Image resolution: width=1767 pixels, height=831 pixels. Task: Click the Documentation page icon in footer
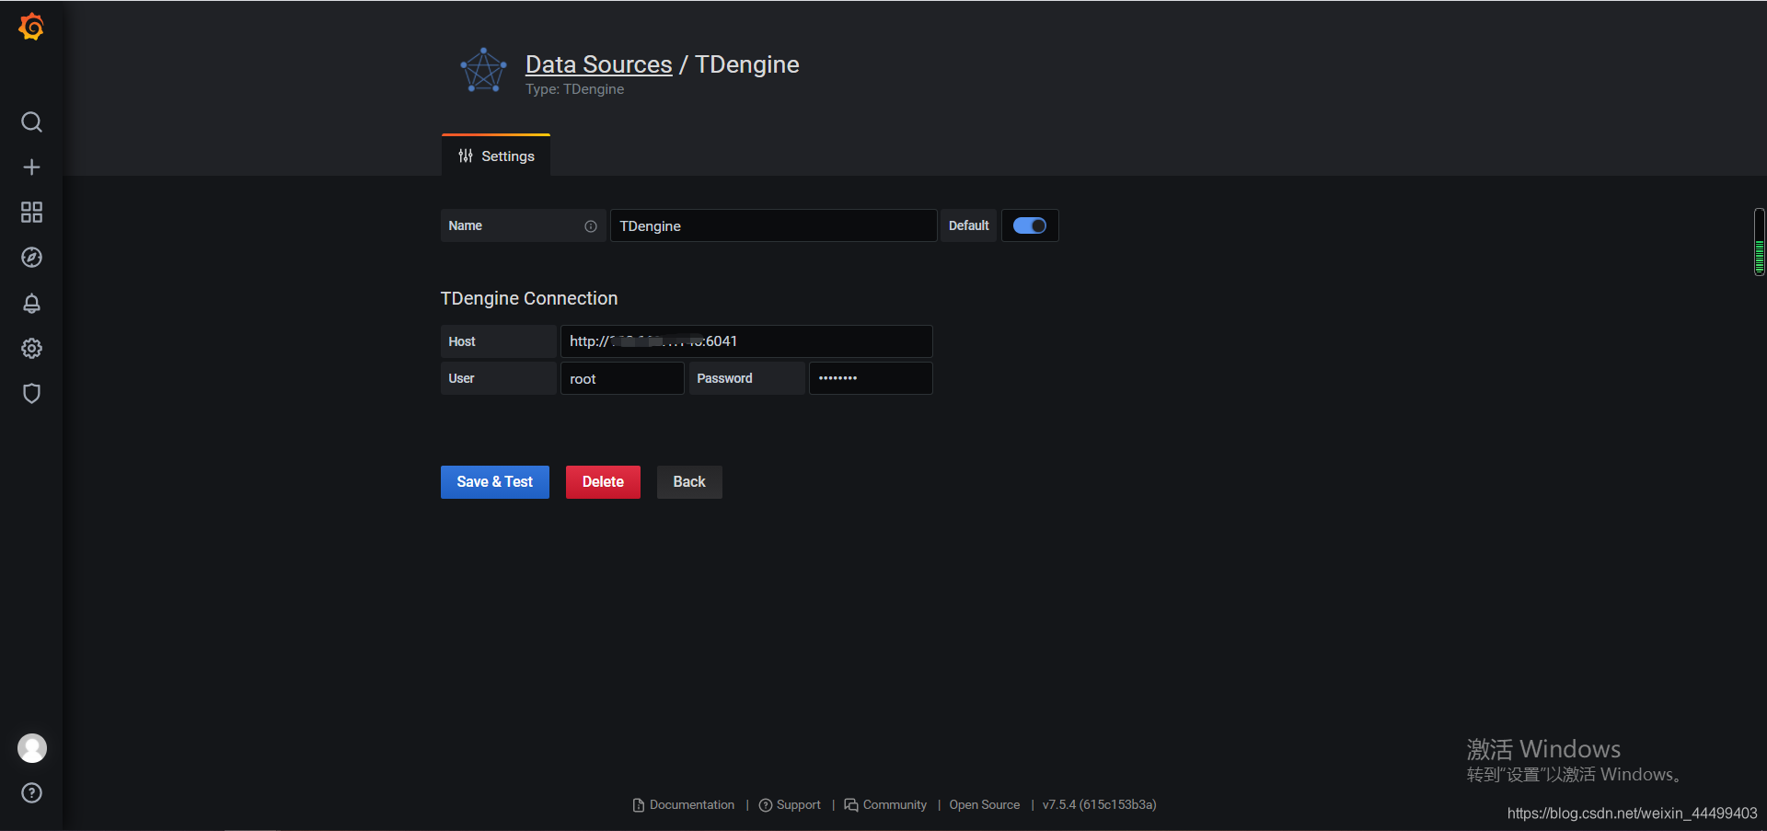pos(639,805)
